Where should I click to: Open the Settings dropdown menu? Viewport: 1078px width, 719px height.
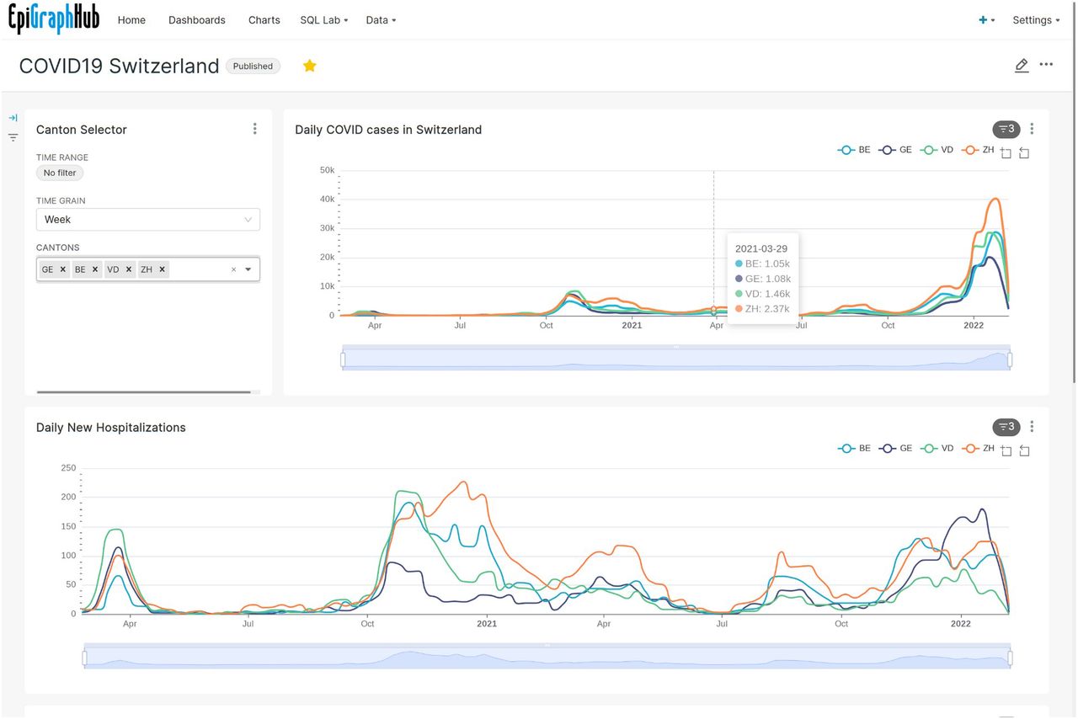point(1036,20)
